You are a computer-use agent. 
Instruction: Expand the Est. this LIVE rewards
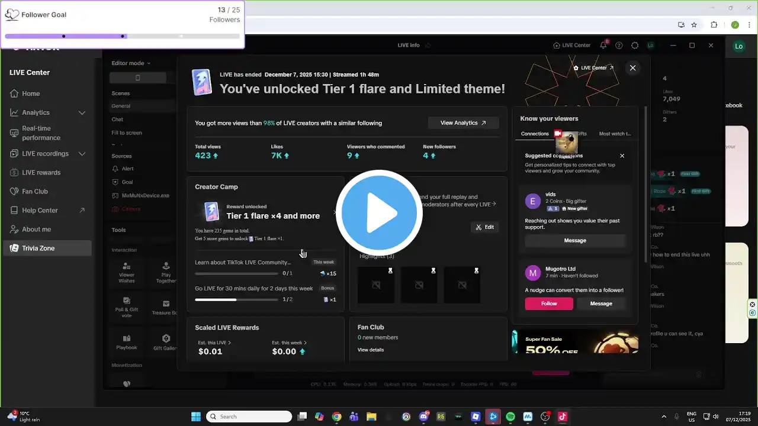pos(214,343)
